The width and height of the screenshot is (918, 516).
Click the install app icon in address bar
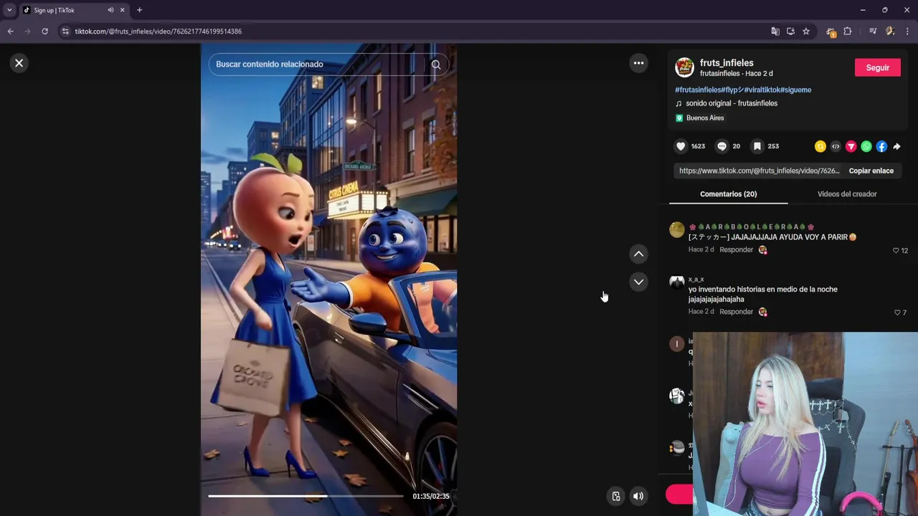[x=790, y=32]
